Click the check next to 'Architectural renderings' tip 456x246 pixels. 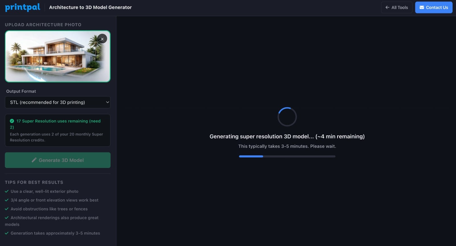7,218
